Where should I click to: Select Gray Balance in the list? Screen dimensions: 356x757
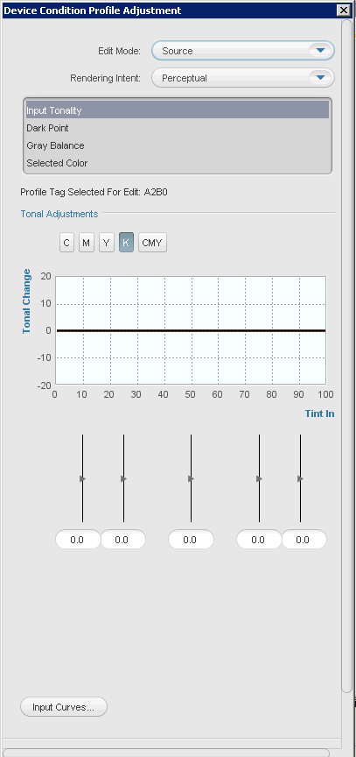[178, 145]
